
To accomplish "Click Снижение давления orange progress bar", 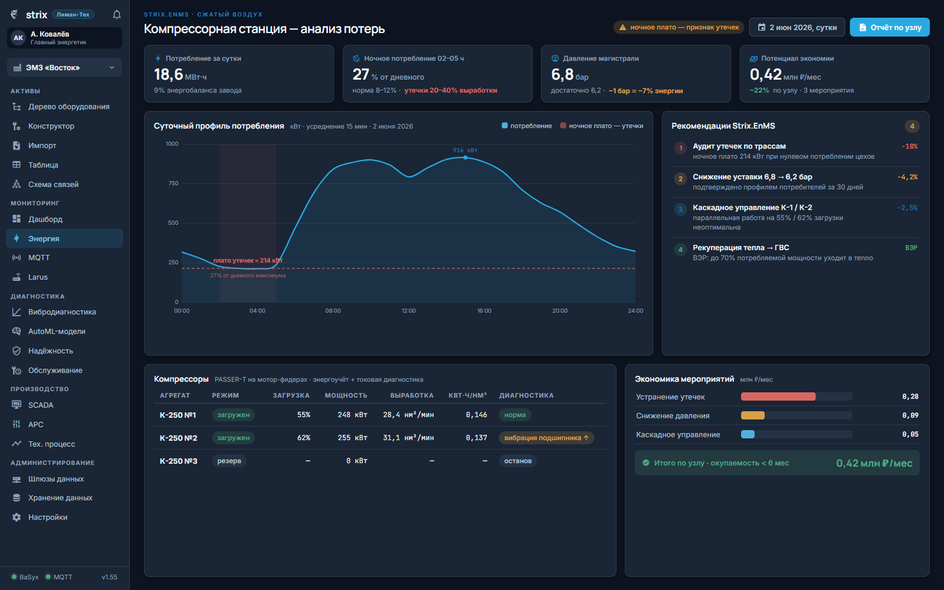I will point(753,415).
